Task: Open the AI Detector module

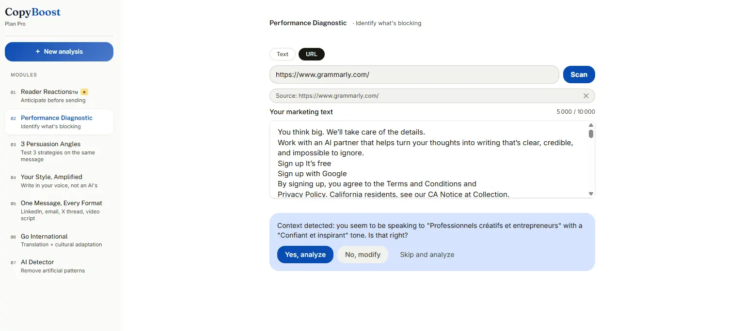Action: click(59, 266)
